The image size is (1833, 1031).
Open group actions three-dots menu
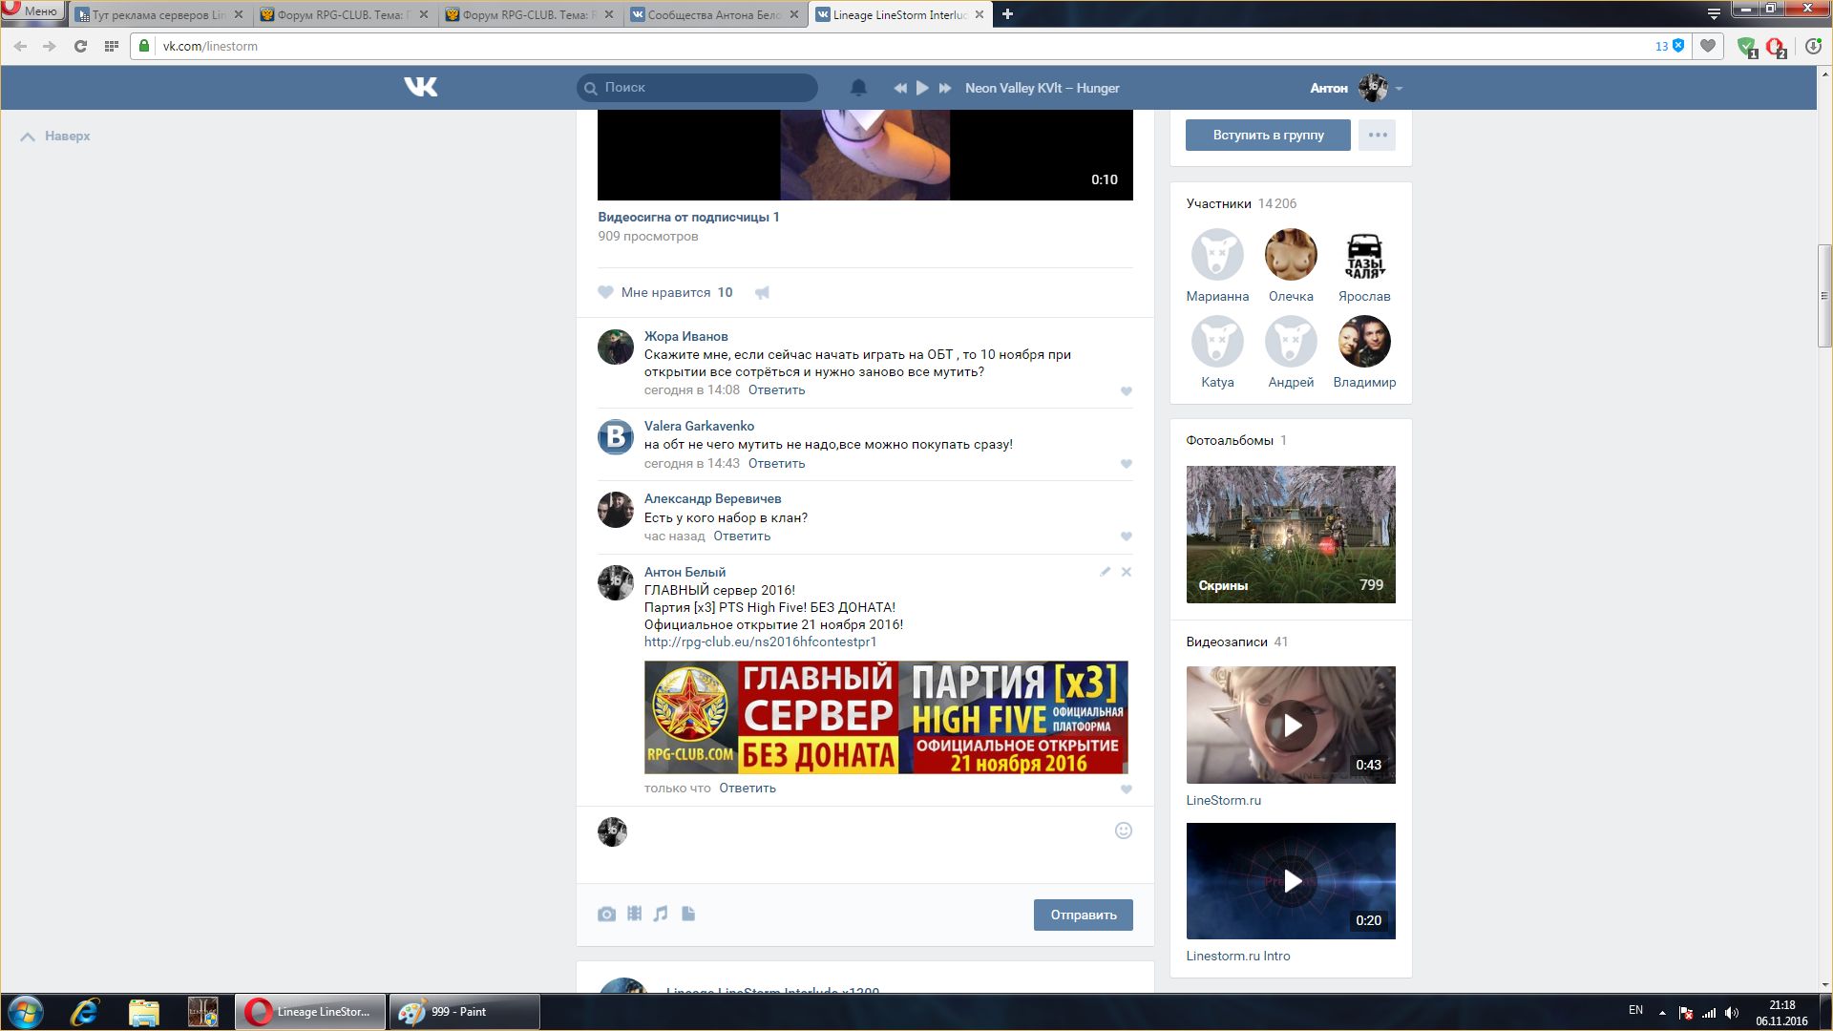click(x=1377, y=135)
